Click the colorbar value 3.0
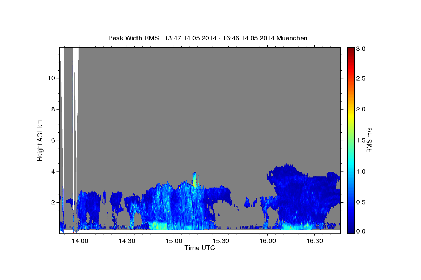 click(x=361, y=49)
